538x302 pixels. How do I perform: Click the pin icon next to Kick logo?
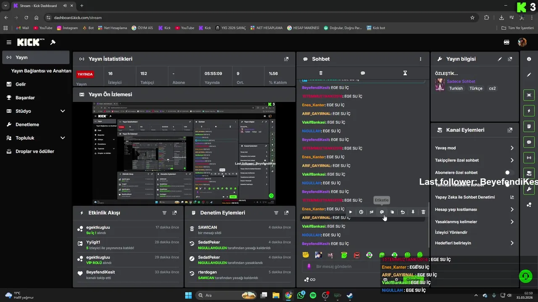click(53, 42)
